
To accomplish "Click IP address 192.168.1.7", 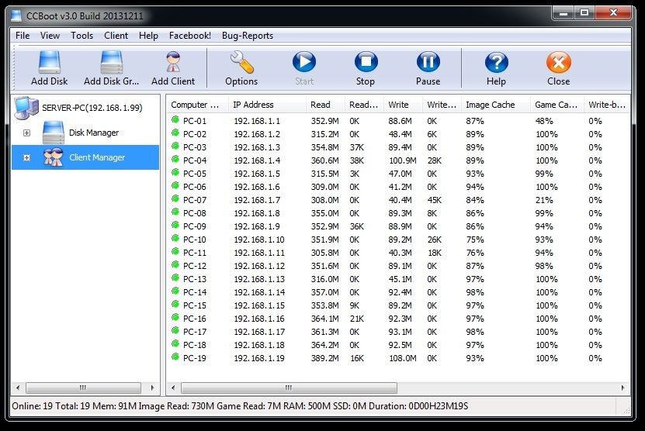I will [x=257, y=200].
